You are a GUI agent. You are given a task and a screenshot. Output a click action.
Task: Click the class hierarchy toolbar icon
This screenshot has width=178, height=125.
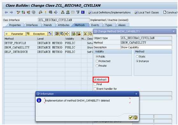point(63,12)
